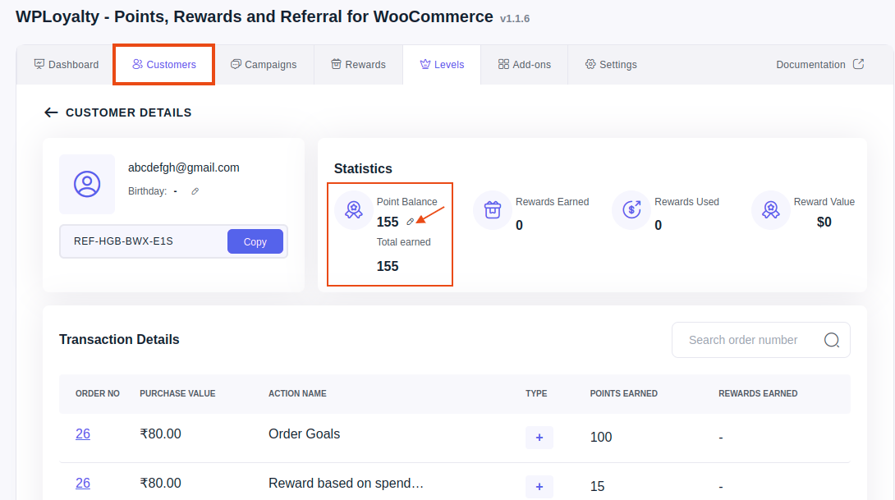
Task: Select the Reward based on spend… action text
Action: [x=346, y=483]
